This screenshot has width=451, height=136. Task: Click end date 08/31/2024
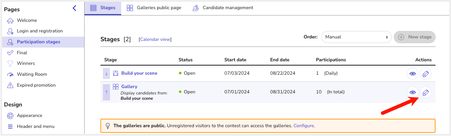click(x=283, y=92)
